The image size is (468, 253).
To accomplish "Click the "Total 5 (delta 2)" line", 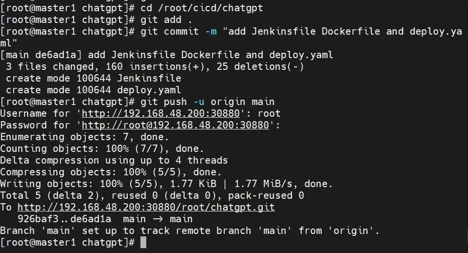I will [152, 195].
